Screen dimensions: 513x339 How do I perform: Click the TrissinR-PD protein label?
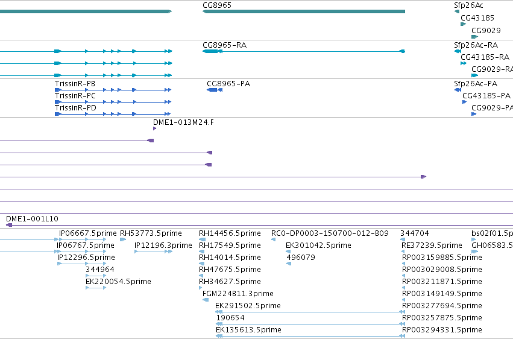[75, 108]
